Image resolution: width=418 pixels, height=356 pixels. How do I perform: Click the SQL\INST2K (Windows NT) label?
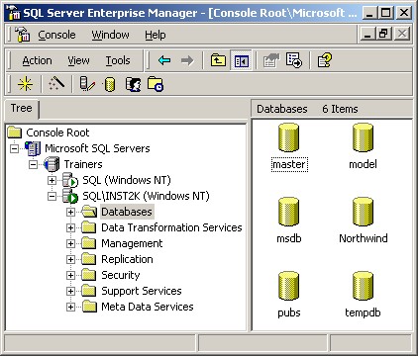tap(146, 196)
